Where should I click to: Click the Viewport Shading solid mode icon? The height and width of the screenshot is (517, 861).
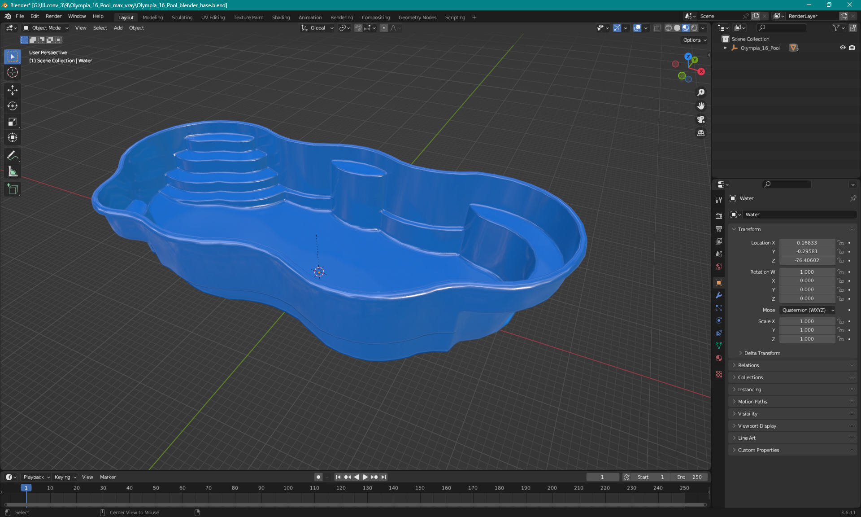(x=676, y=28)
